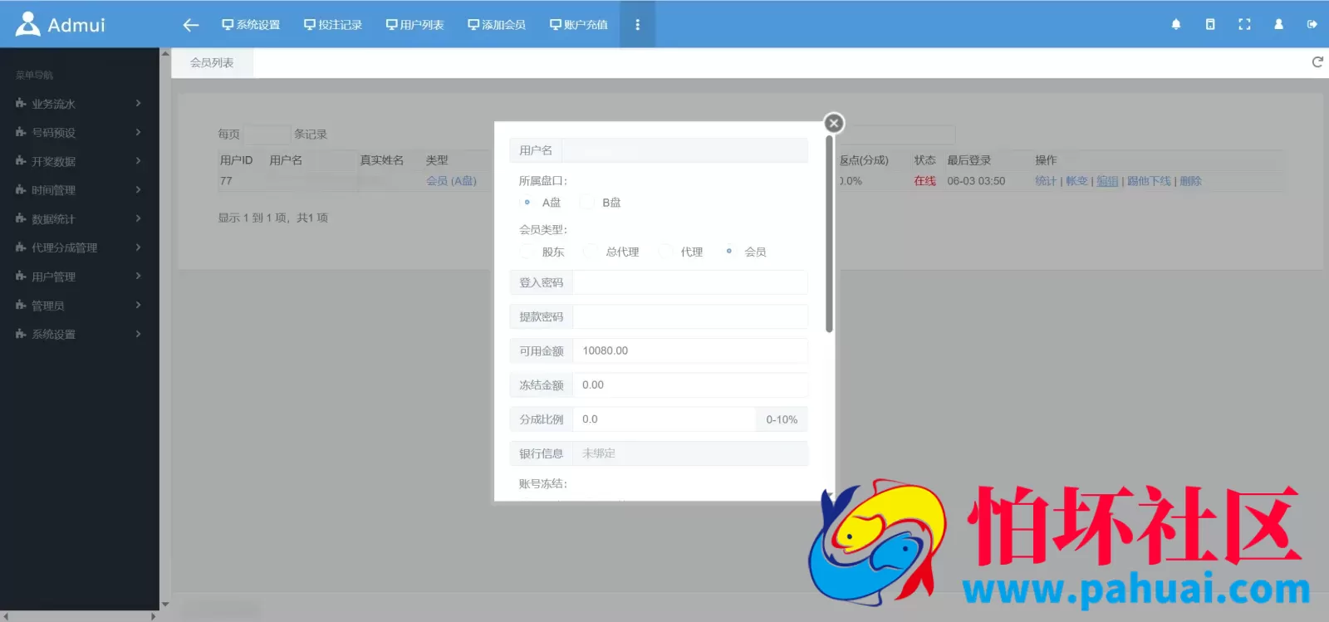The image size is (1329, 622).
Task: Open the user profile icon
Action: pos(1278,24)
